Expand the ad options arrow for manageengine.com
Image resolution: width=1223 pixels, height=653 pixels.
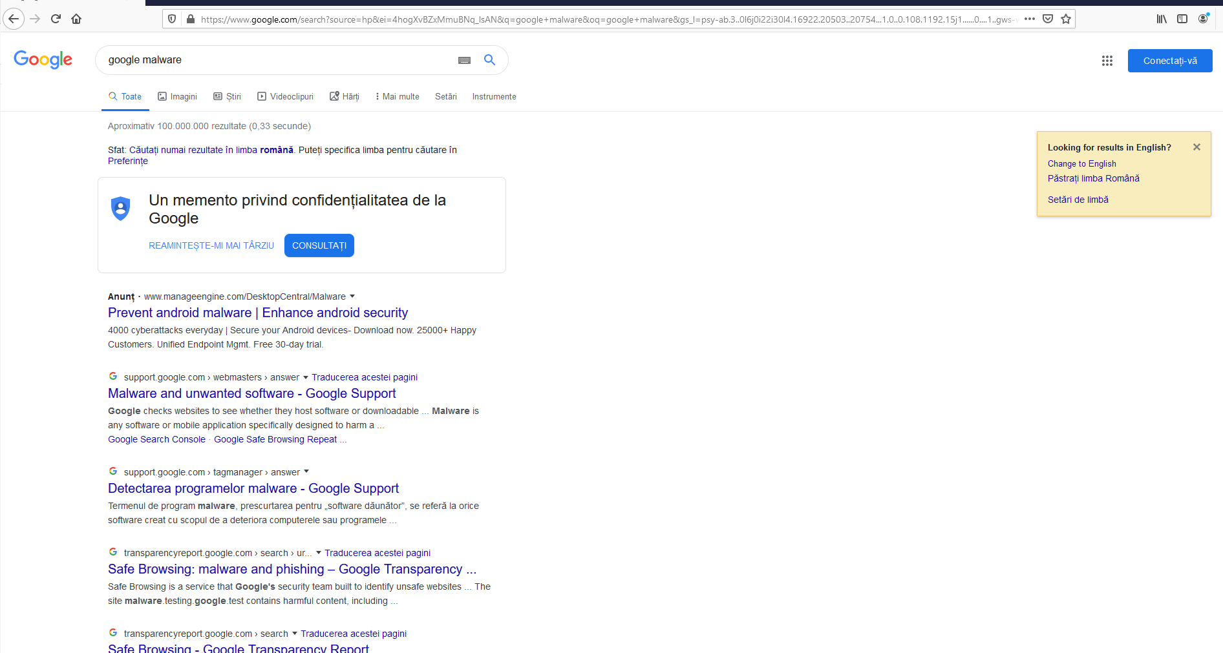coord(352,296)
